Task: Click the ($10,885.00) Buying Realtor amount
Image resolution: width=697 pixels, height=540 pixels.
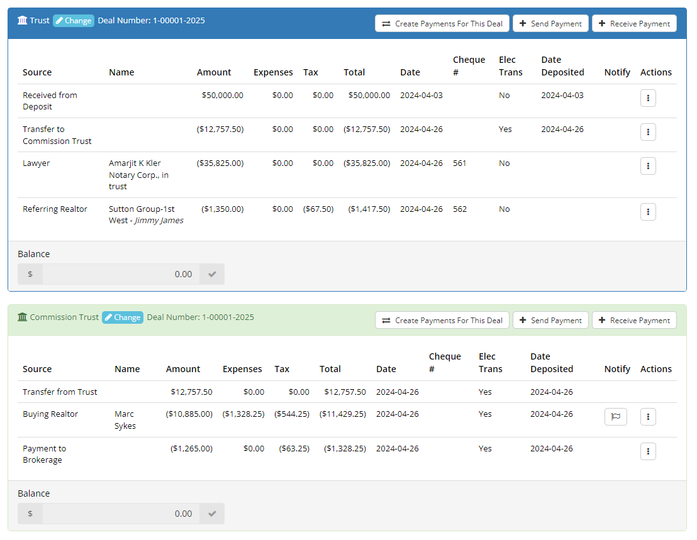Action: tap(189, 414)
